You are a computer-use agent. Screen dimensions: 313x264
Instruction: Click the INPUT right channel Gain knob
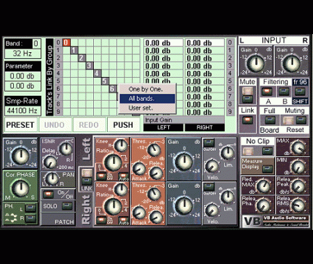(x=291, y=63)
